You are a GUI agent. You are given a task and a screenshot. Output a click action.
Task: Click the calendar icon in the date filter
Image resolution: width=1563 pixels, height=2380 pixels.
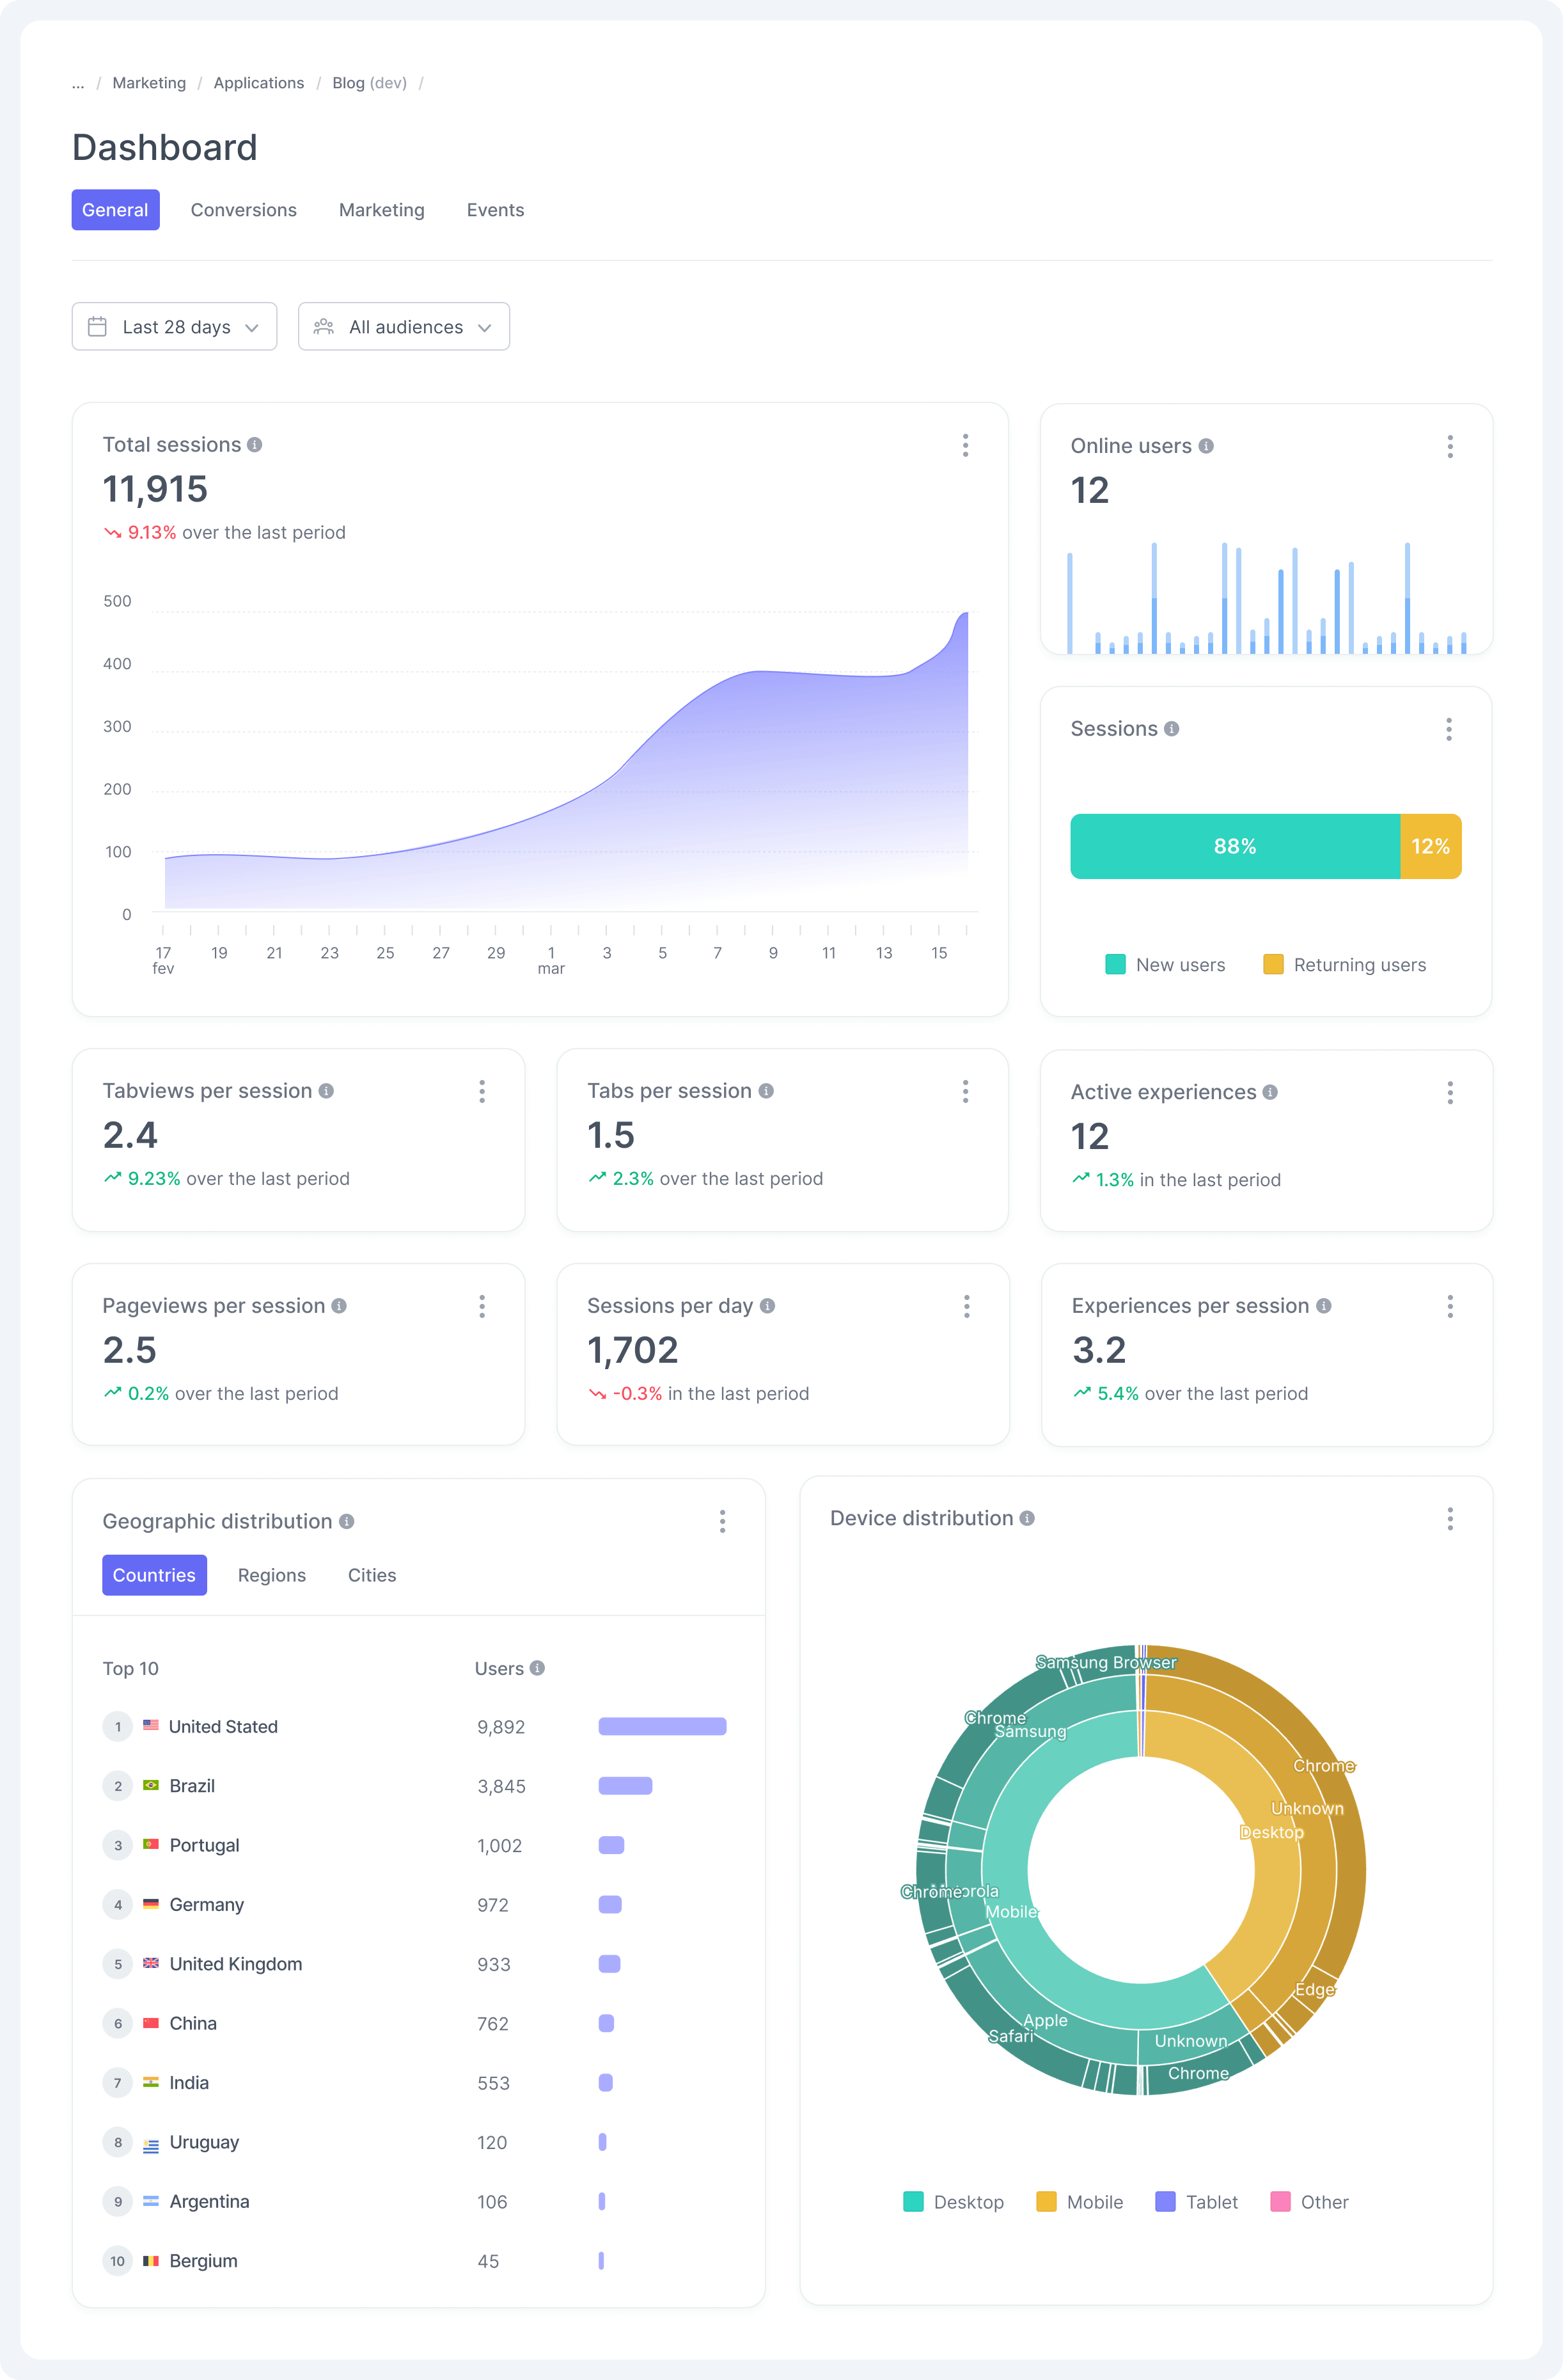pos(98,326)
